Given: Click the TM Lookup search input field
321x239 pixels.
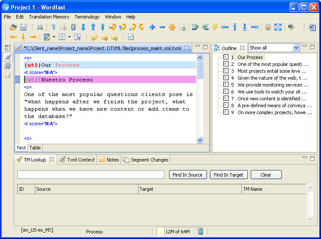Looking at the screenshot, I should tap(91, 175).
